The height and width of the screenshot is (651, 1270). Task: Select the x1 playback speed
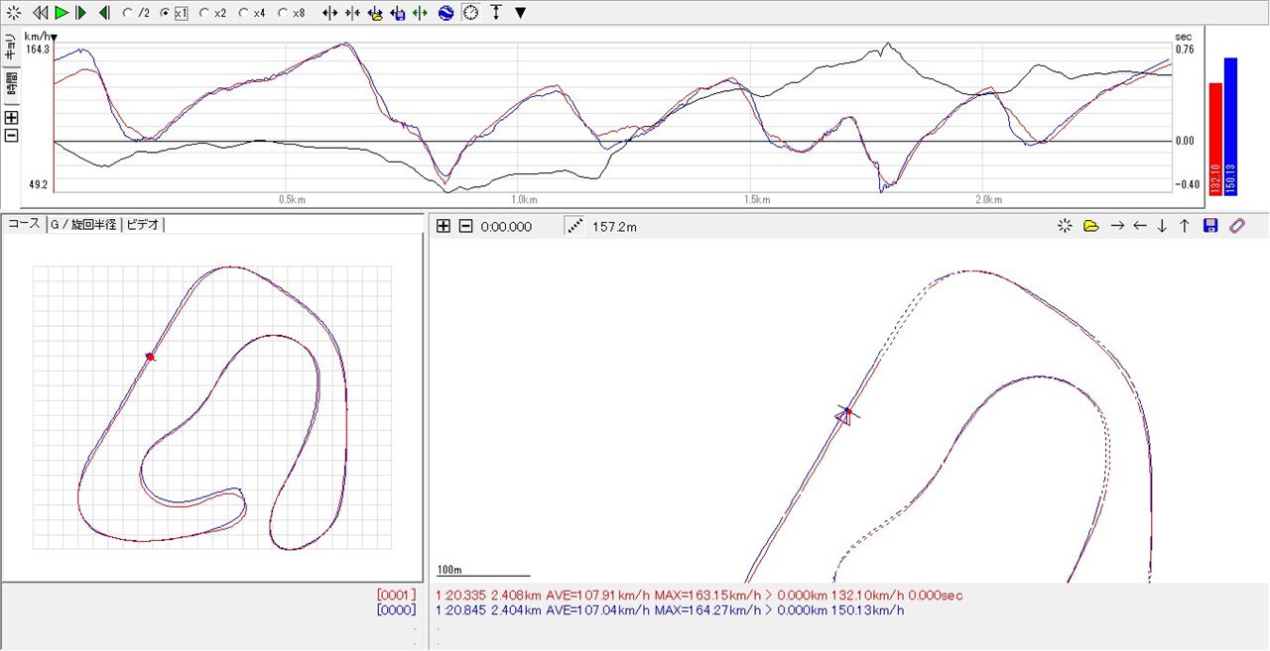tap(175, 13)
